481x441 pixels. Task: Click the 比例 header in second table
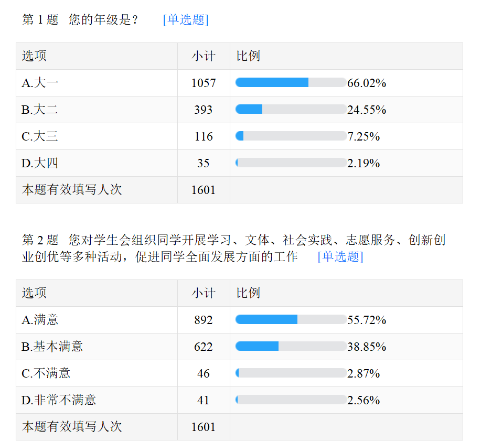pyautogui.click(x=248, y=293)
